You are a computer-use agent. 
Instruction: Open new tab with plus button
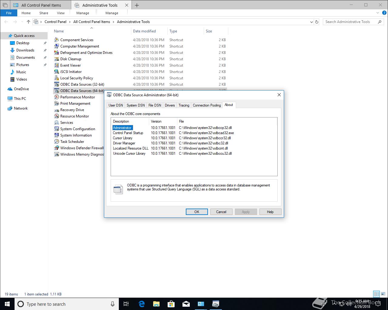(137, 5)
